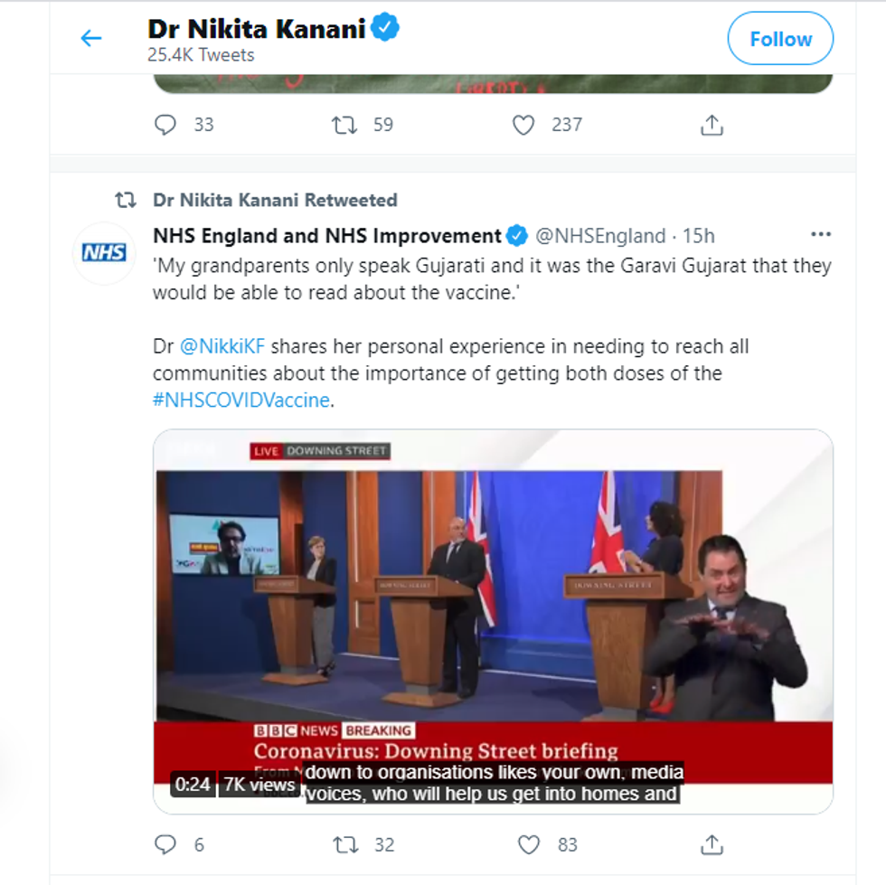Follow Dr Nikita Kanani
886x885 pixels.
tap(780, 39)
